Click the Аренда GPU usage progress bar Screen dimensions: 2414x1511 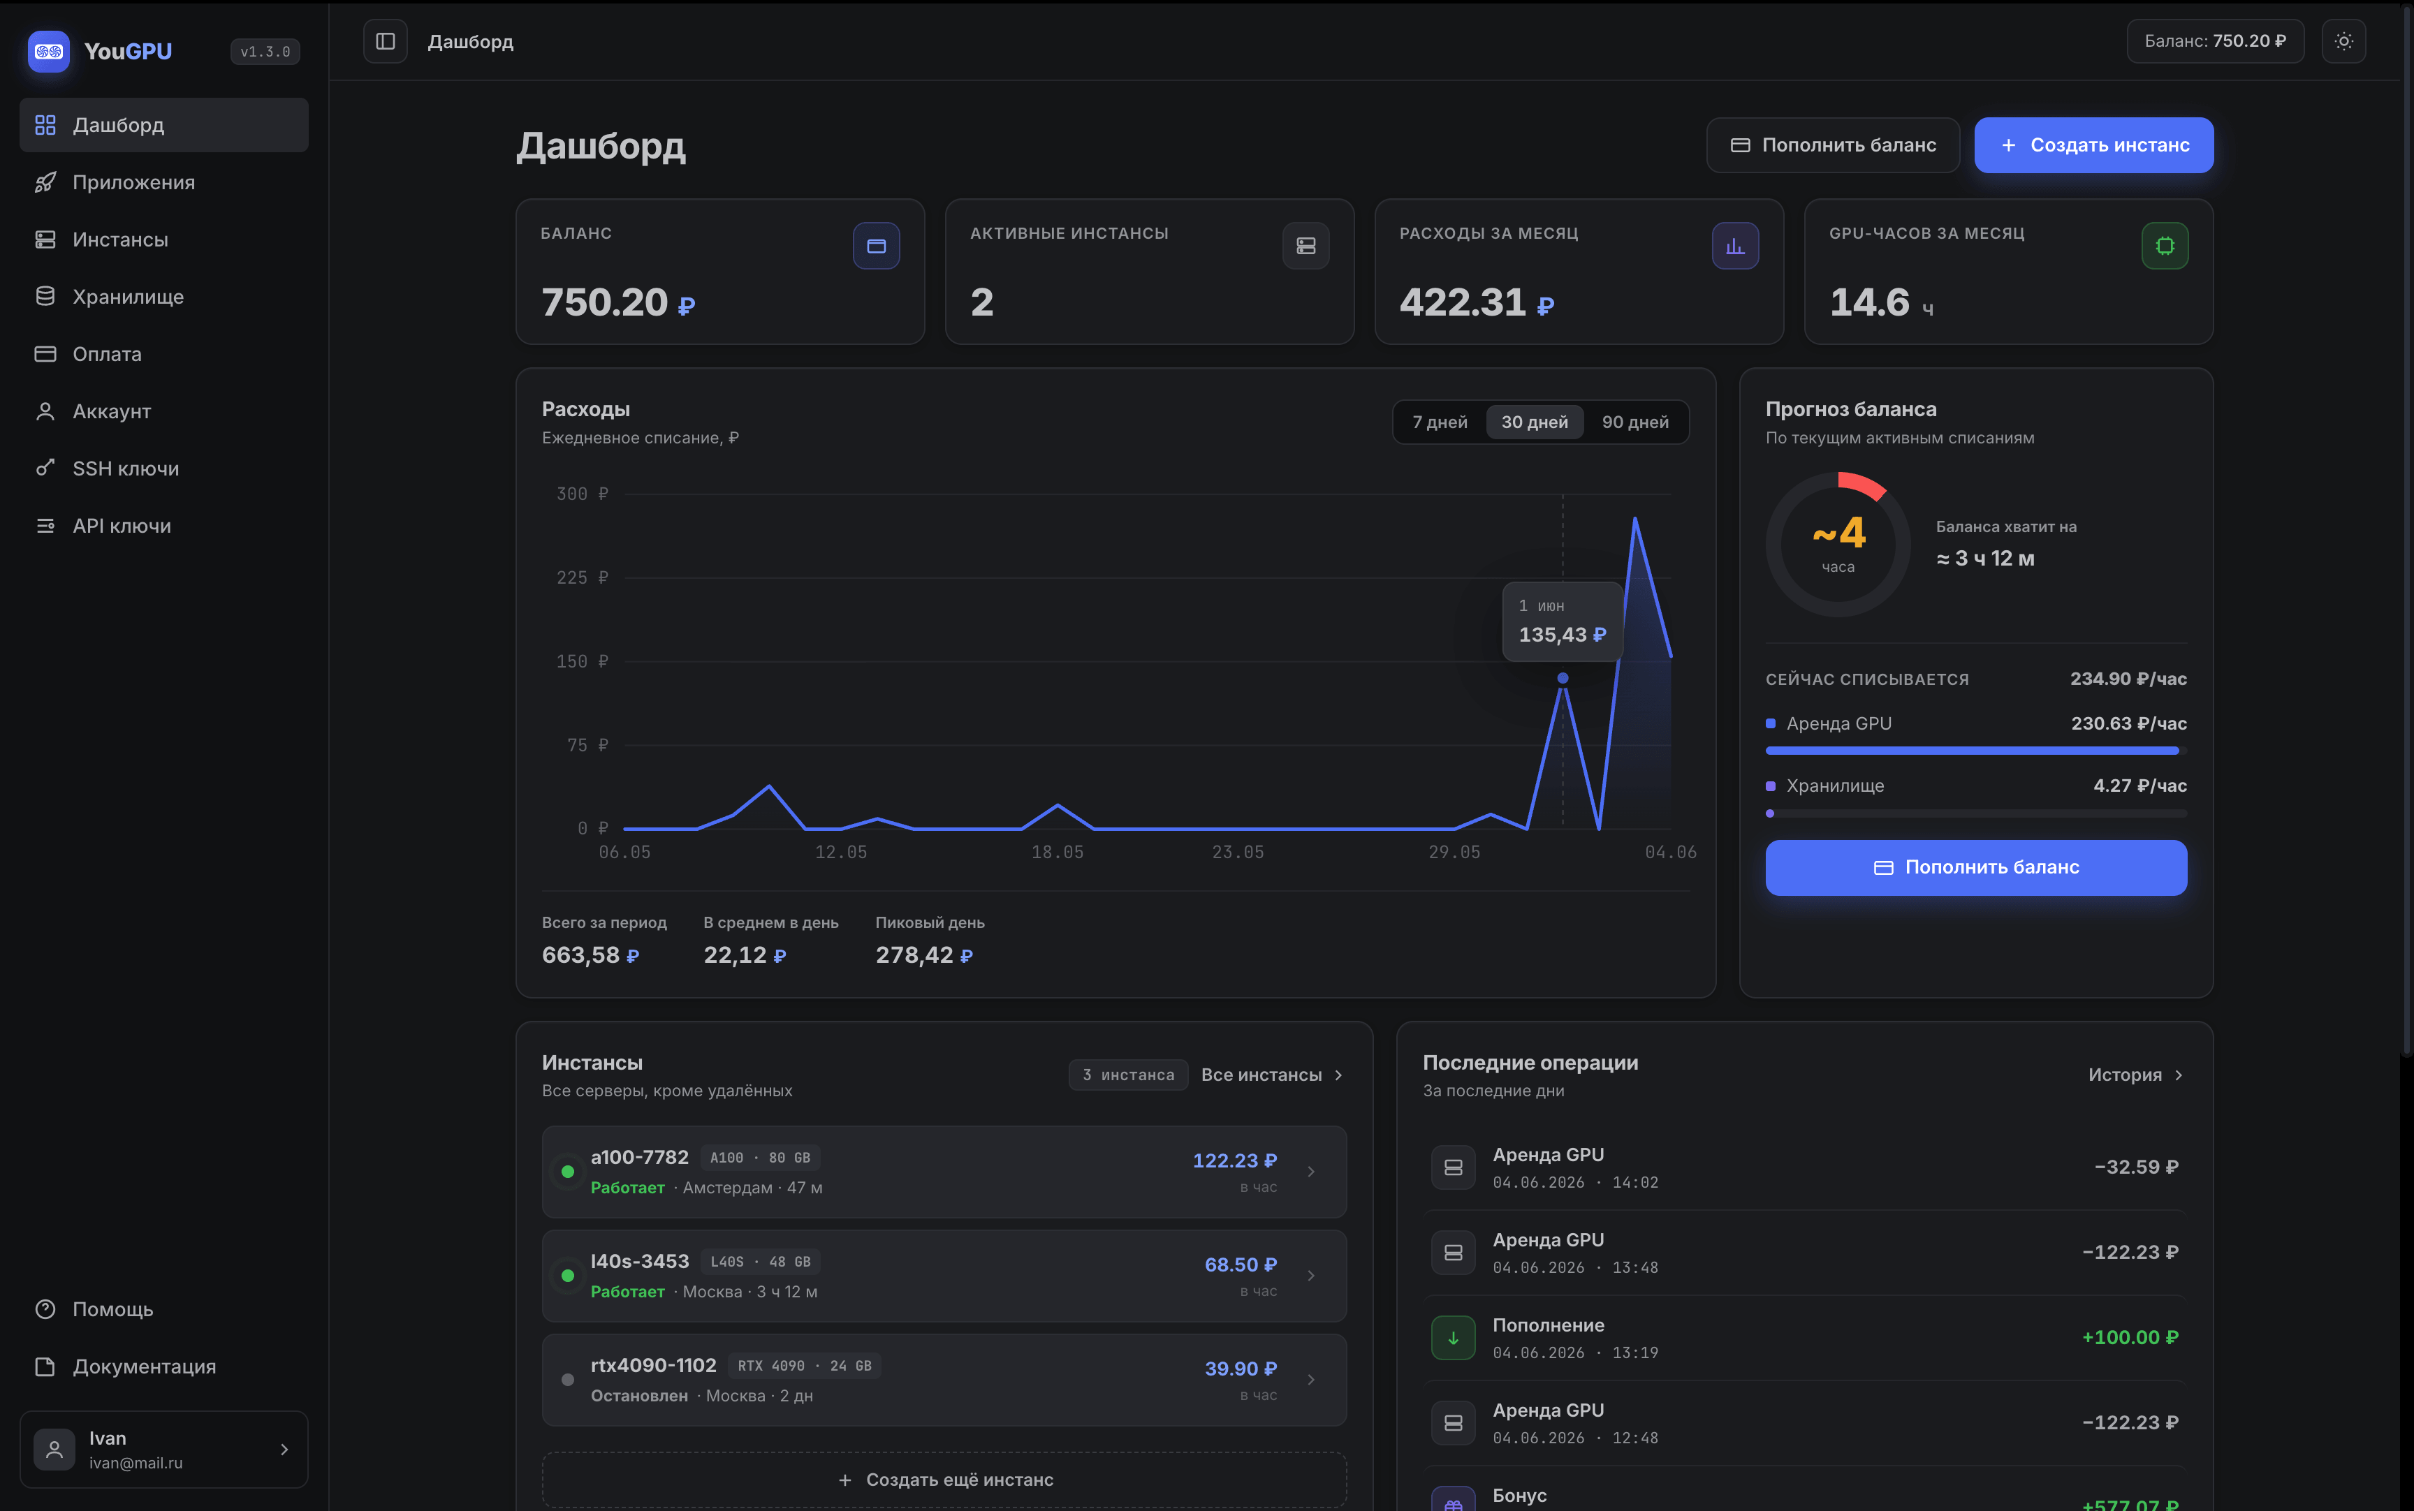1975,749
